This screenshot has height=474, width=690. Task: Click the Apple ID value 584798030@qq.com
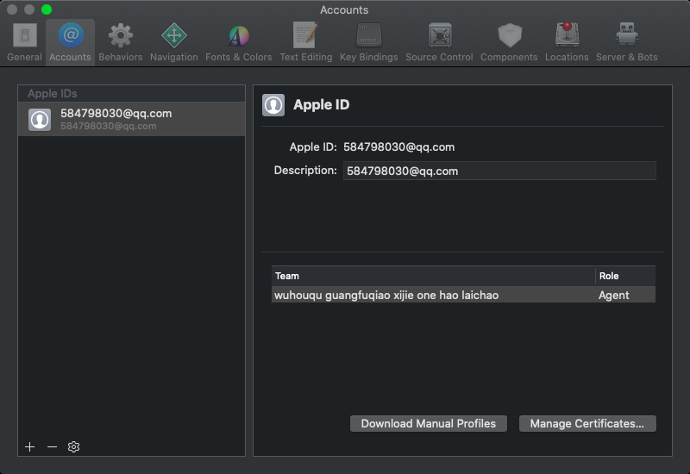click(398, 147)
